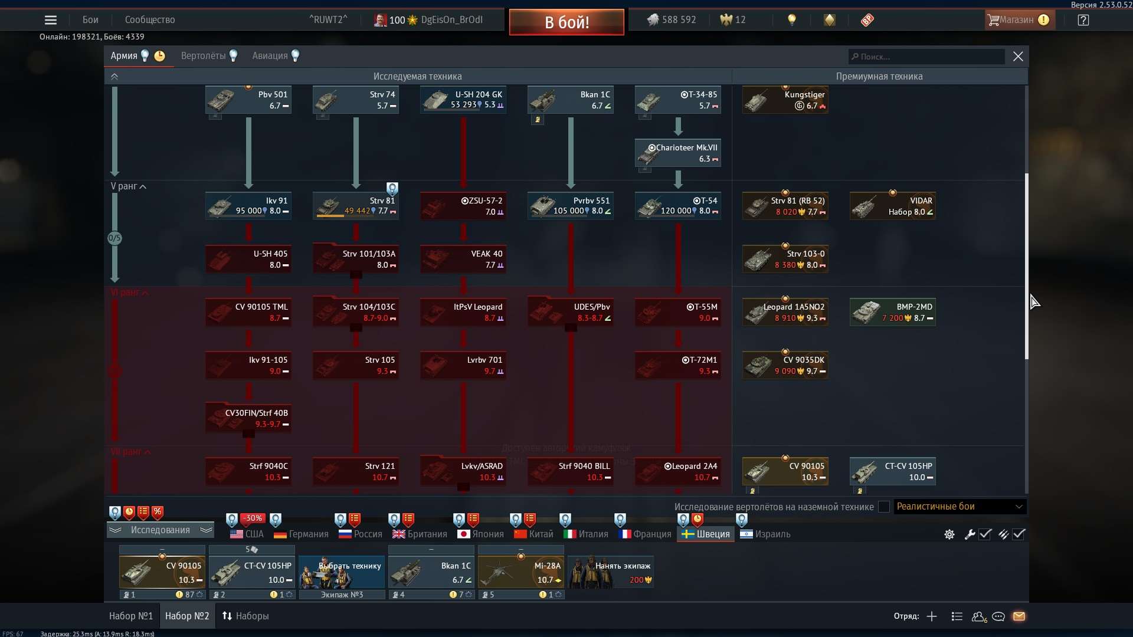Open the Сообщество menu

click(x=149, y=19)
